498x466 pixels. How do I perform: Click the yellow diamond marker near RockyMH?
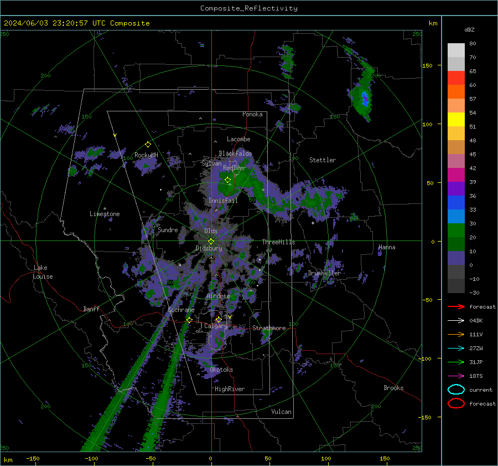148,145
